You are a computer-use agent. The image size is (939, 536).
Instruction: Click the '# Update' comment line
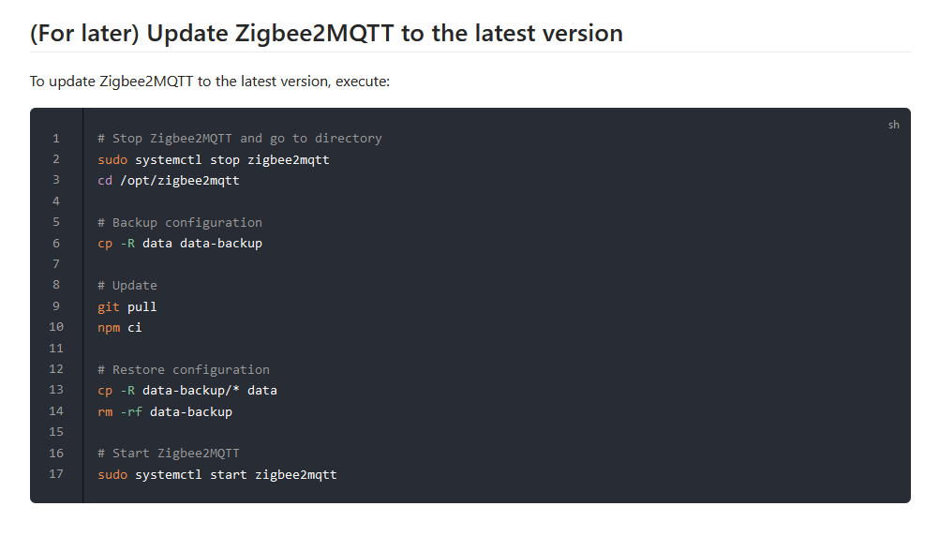(127, 286)
